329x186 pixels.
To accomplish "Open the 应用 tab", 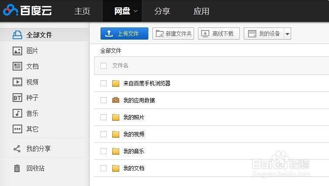I will [201, 11].
